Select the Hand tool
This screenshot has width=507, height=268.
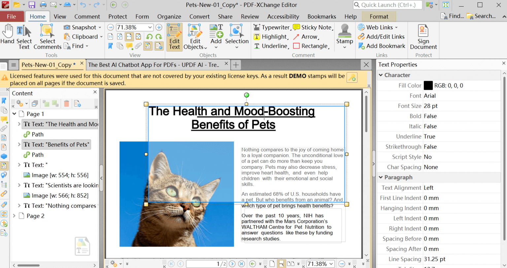[7, 34]
